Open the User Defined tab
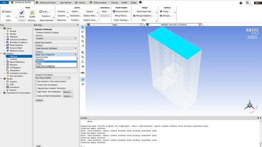Screen dimensions: 262x147 [x=65, y=3]
